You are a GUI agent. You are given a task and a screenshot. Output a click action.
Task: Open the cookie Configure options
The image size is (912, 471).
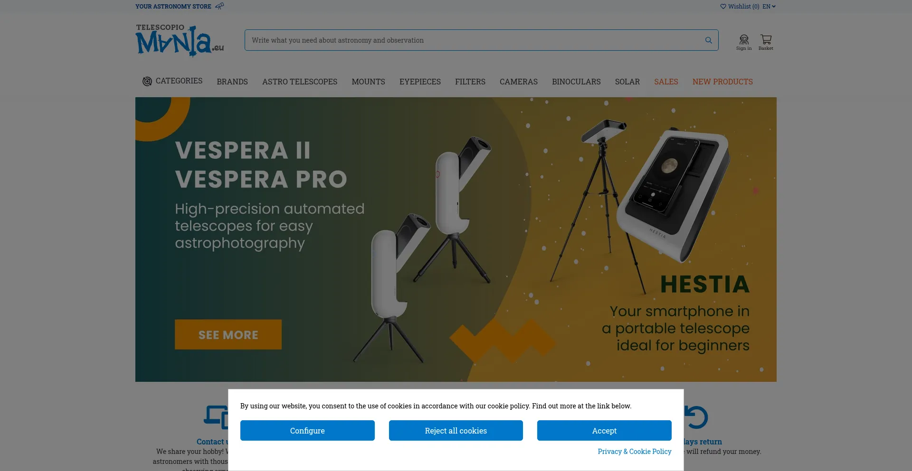(307, 431)
